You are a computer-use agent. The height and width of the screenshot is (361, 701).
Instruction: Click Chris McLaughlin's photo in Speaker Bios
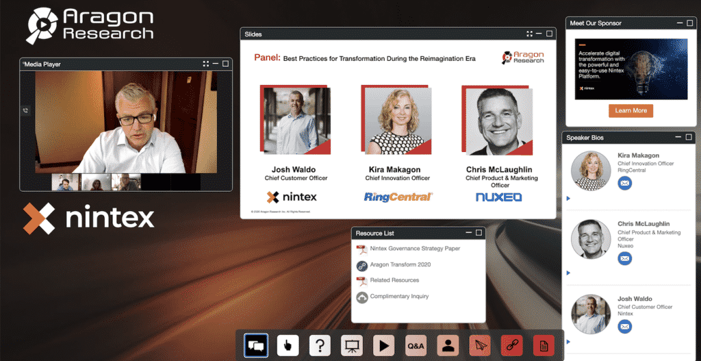click(x=591, y=239)
